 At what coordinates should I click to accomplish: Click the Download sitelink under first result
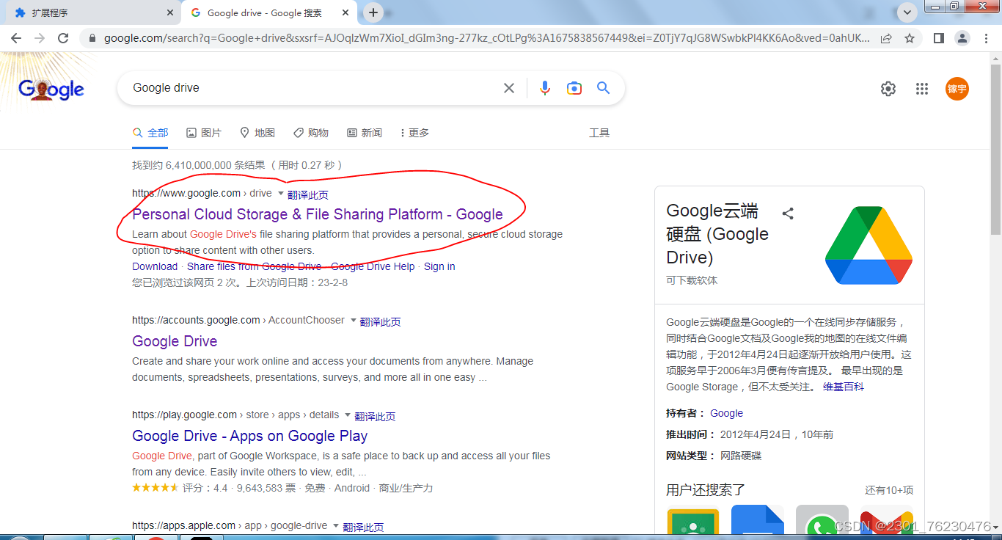pyautogui.click(x=154, y=266)
